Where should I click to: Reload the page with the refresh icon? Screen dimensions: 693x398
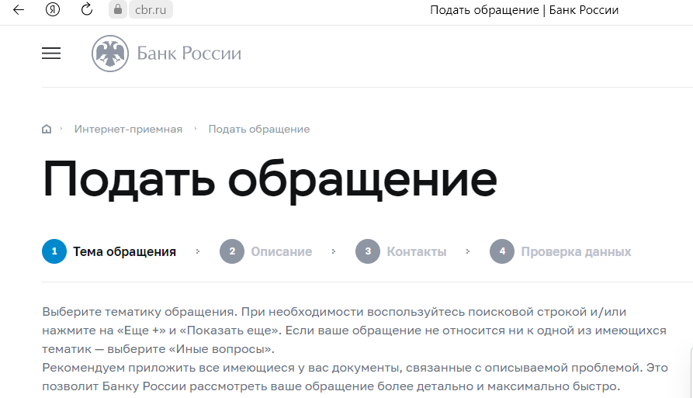87,9
